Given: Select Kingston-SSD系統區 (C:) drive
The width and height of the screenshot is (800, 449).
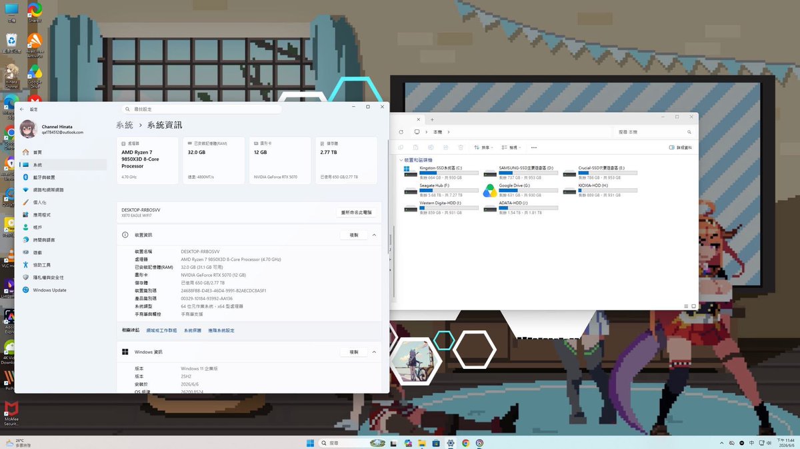Looking at the screenshot, I should click(441, 172).
